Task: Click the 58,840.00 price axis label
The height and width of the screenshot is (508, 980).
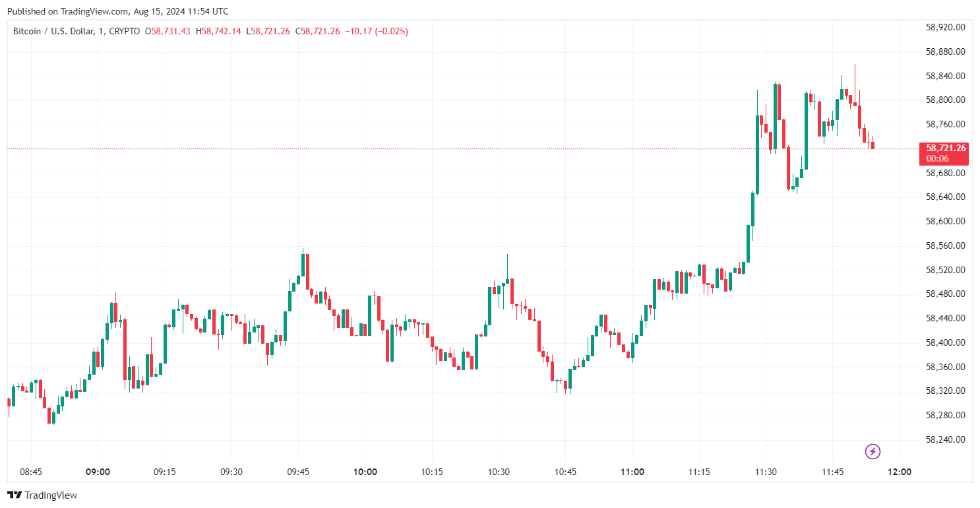Action: (946, 76)
